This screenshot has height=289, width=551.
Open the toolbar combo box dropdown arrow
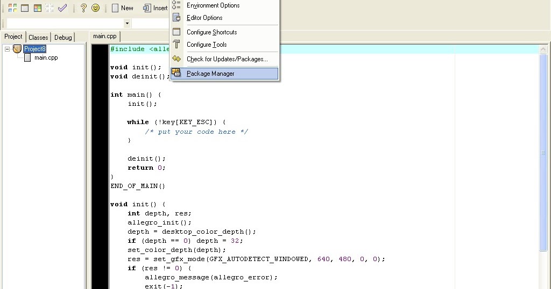(127, 23)
